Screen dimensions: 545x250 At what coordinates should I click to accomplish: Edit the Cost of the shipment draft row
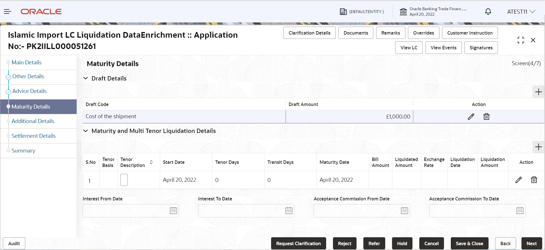[x=471, y=116]
